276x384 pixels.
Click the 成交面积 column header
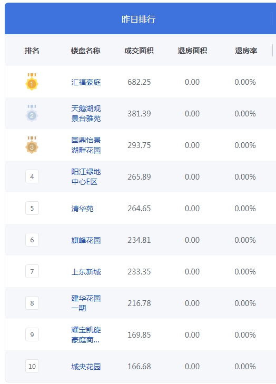(139, 51)
